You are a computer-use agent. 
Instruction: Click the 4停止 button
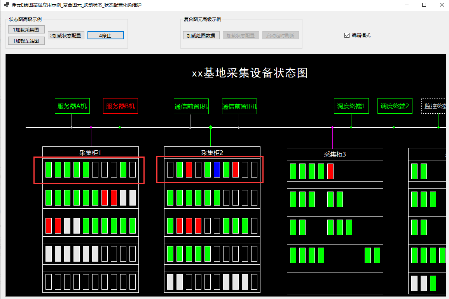(106, 35)
